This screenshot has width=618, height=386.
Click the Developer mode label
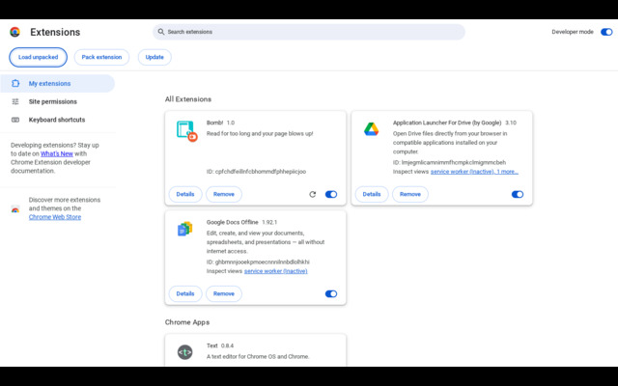(x=573, y=32)
